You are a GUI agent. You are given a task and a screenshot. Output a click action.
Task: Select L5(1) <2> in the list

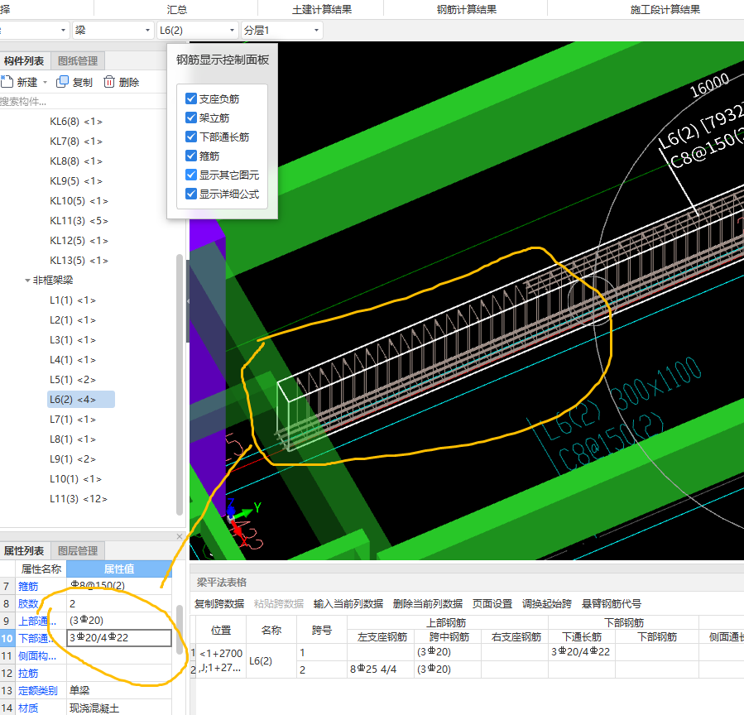point(73,380)
